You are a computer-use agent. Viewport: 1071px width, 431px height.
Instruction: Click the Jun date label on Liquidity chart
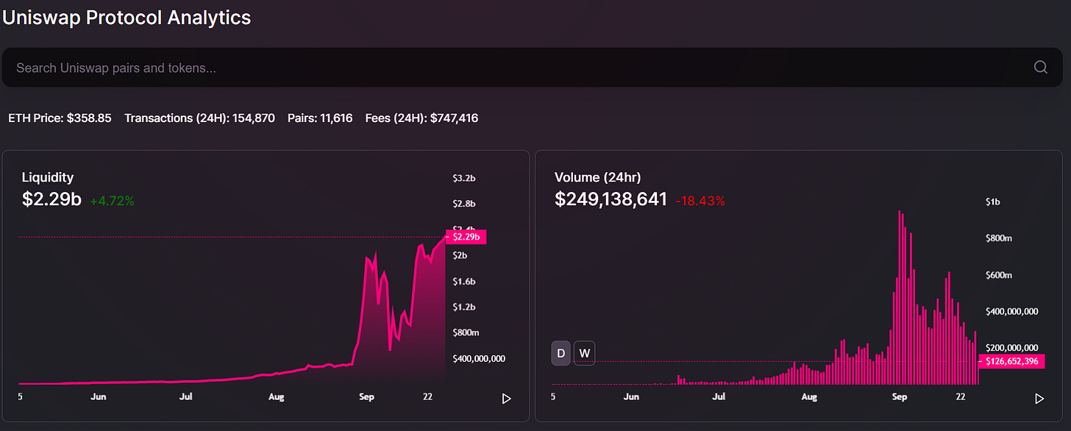pyautogui.click(x=99, y=397)
